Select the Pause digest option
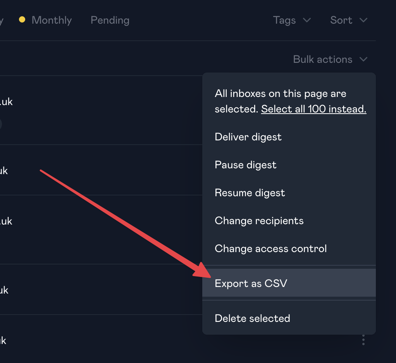396x363 pixels. tap(245, 165)
